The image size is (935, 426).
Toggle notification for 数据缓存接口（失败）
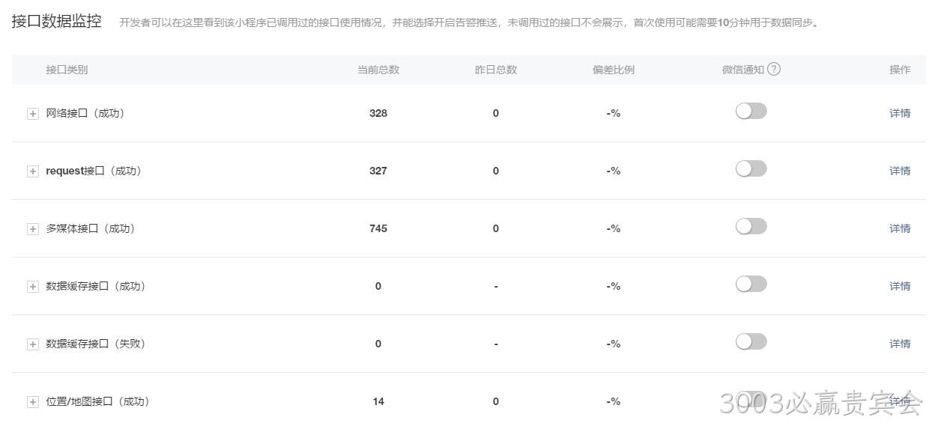(x=751, y=341)
